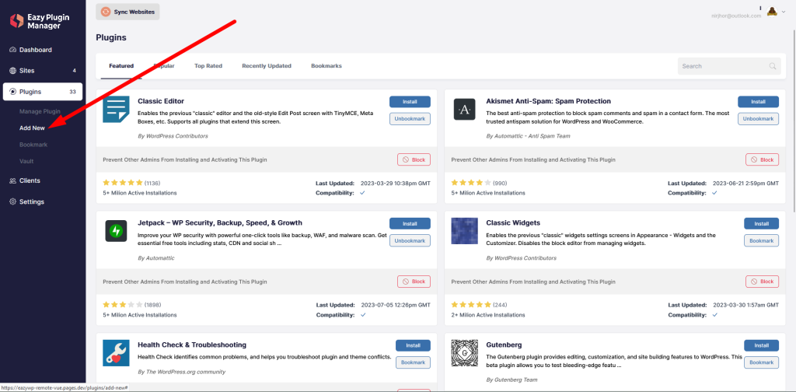Click the Plugins sidebar icon

coord(13,92)
